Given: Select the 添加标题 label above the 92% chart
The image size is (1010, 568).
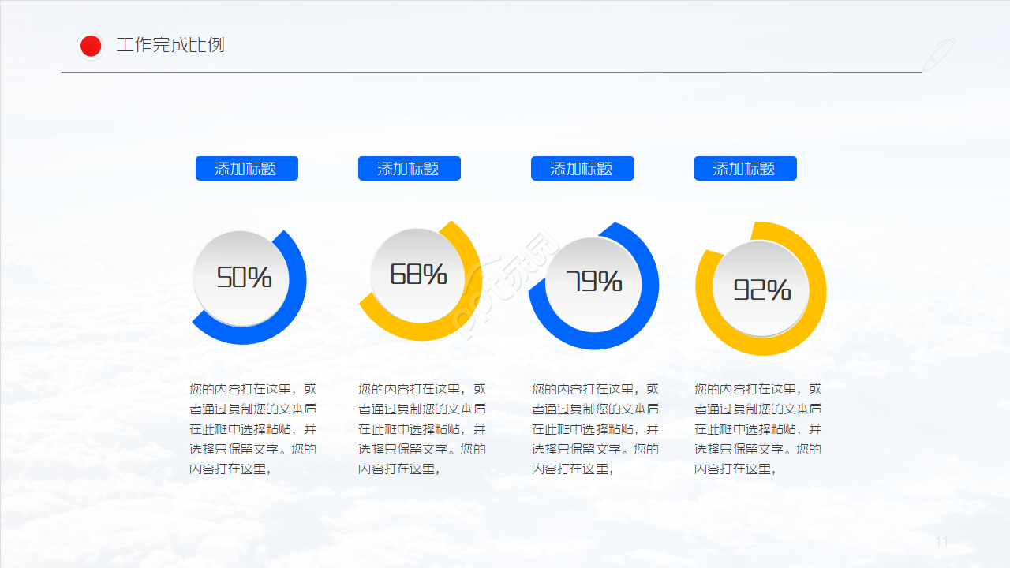Looking at the screenshot, I should pyautogui.click(x=745, y=169).
